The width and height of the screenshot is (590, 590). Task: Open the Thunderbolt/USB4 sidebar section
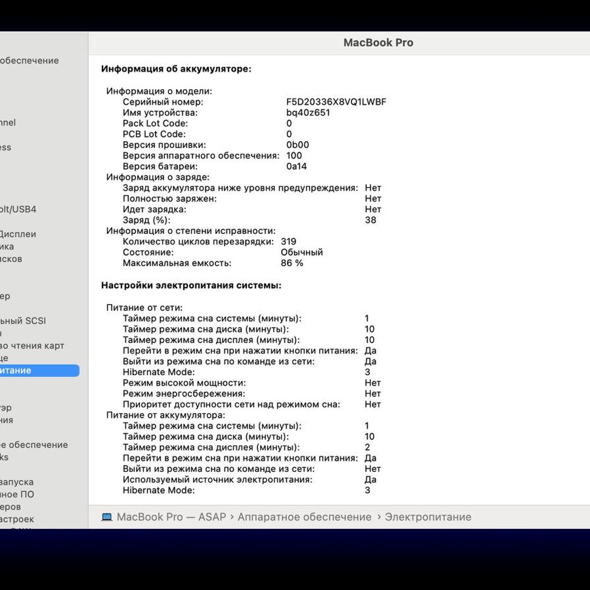pos(18,209)
